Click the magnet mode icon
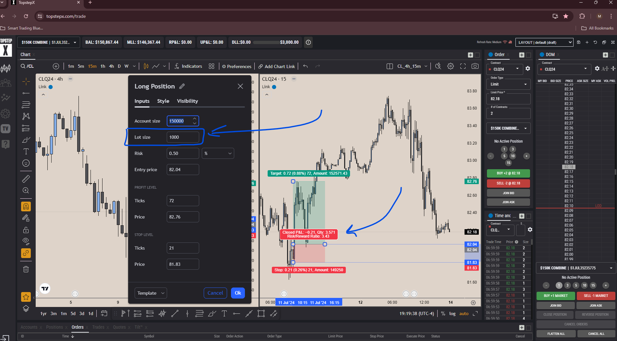The height and width of the screenshot is (341, 617). (26, 206)
